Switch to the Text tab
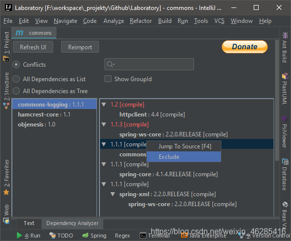 (29, 223)
